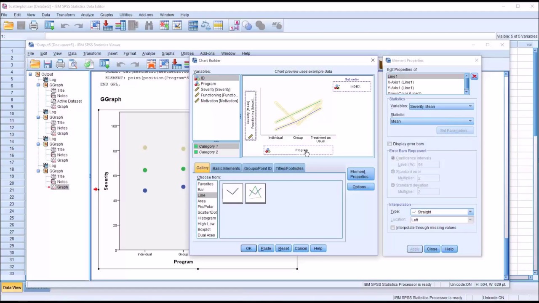The width and height of the screenshot is (539, 303).
Task: Open Graphs menu in Data Editor menu bar
Action: coord(107,15)
